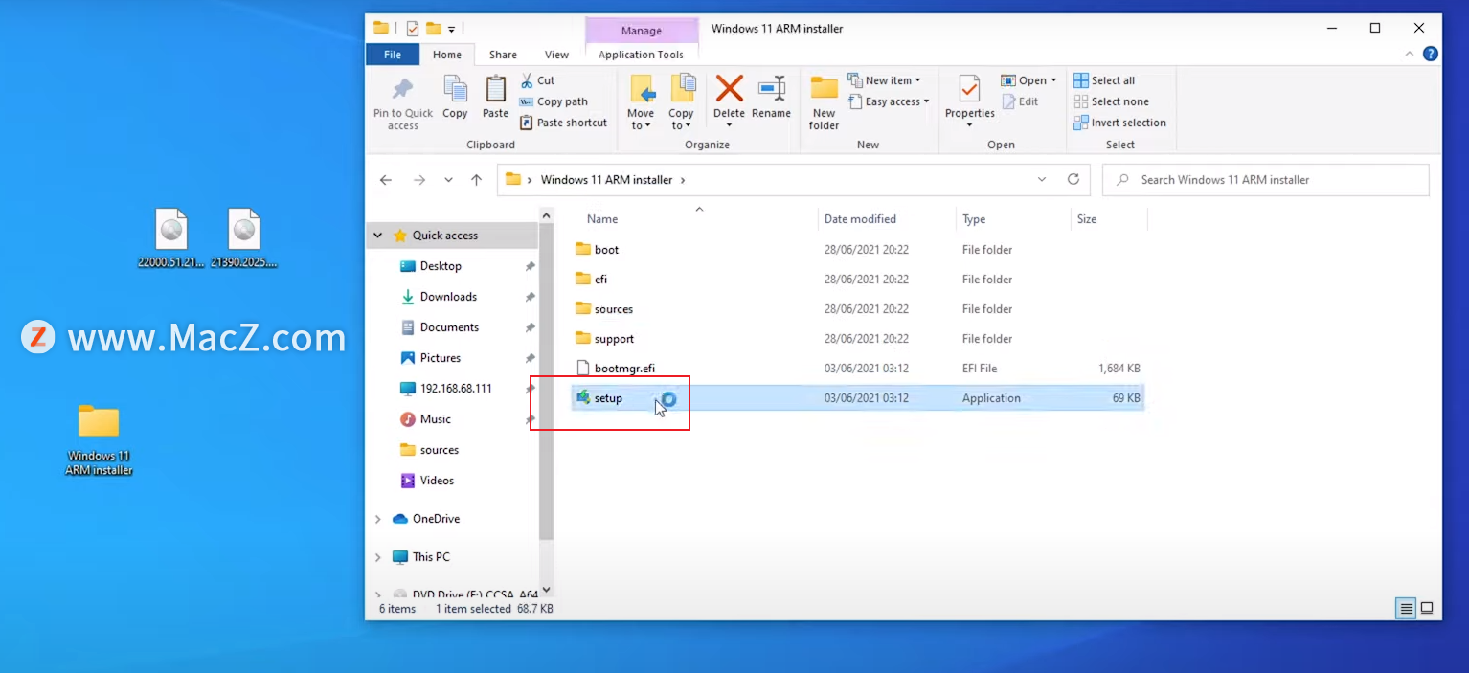The image size is (1469, 673).
Task: Open the address bar history dropdown chevron
Action: pyautogui.click(x=1042, y=179)
